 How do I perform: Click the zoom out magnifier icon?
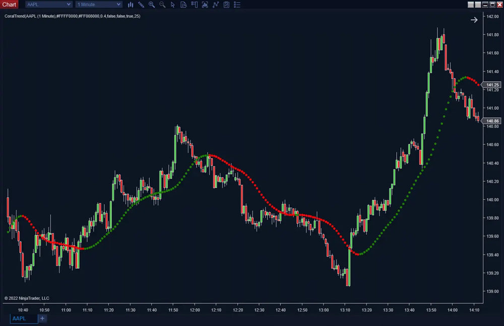click(x=162, y=5)
